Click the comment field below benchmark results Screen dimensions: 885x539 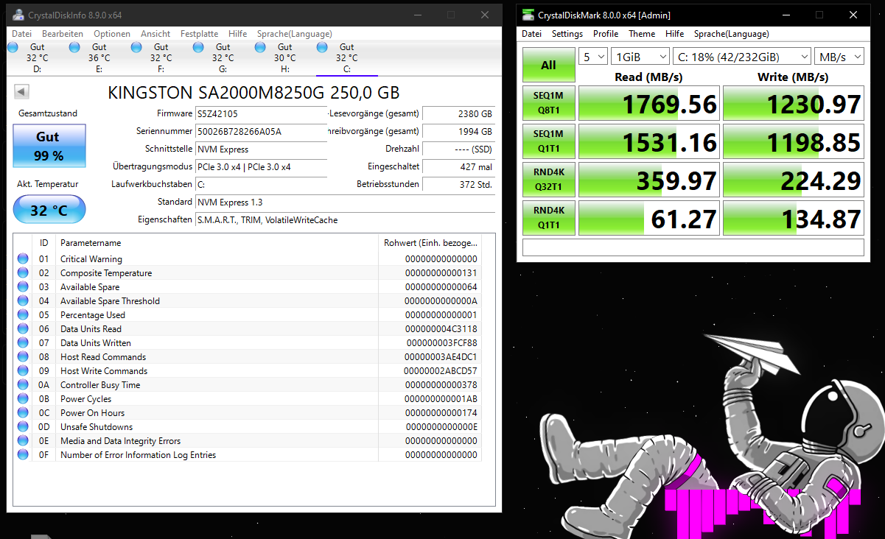[x=693, y=247]
